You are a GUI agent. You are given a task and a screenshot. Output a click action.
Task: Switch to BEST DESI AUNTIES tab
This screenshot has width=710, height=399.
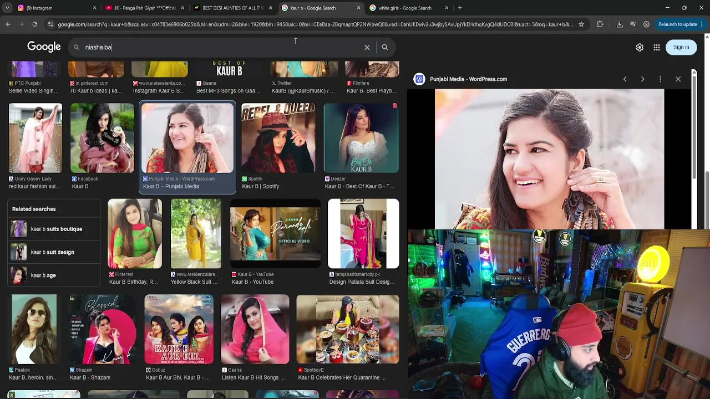point(233,8)
